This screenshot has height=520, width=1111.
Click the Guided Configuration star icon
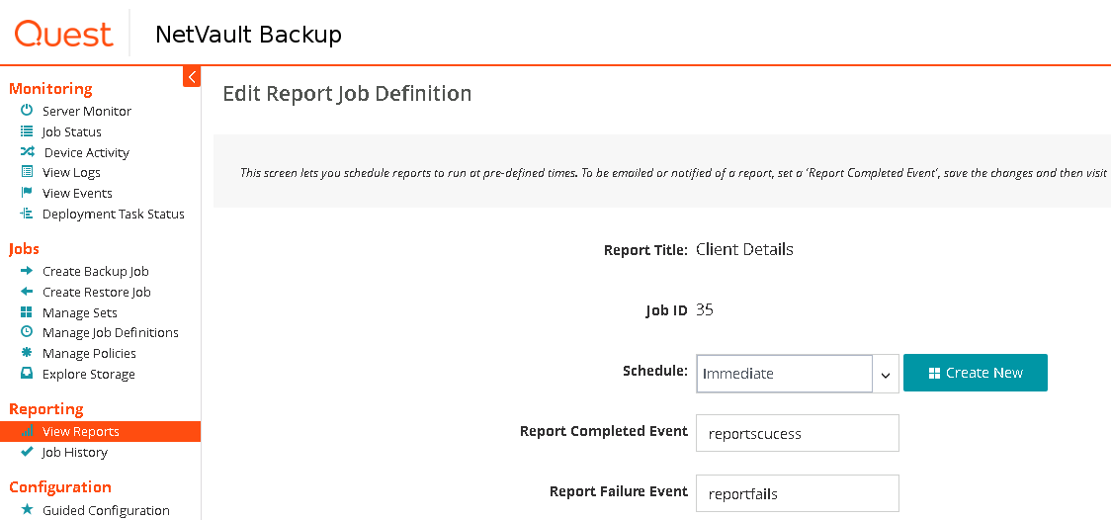27,510
